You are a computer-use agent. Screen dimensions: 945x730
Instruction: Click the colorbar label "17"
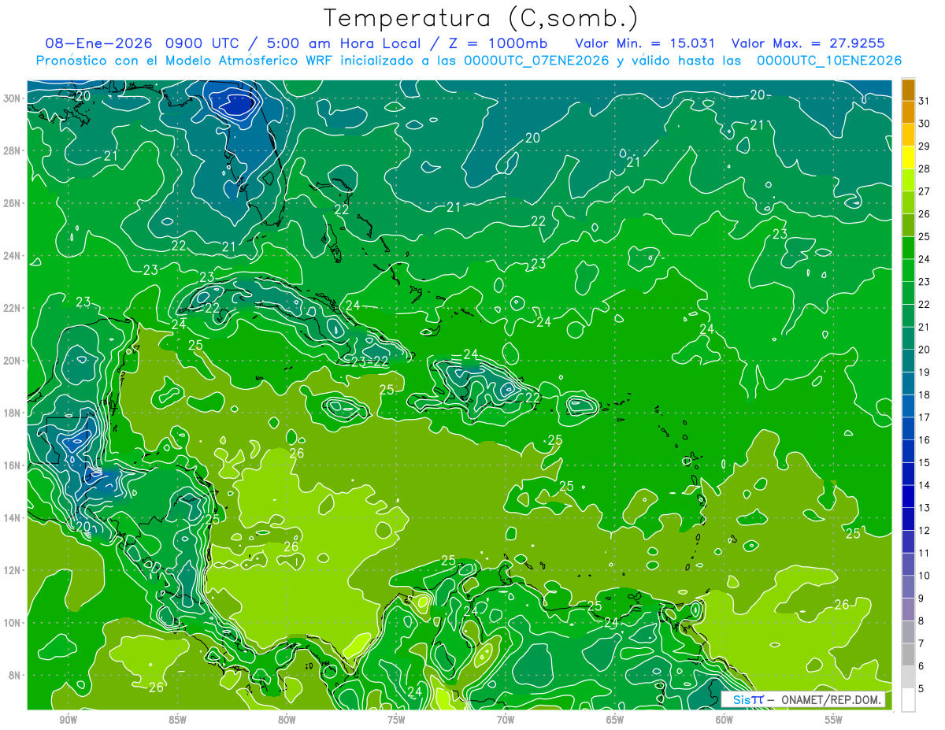[924, 417]
